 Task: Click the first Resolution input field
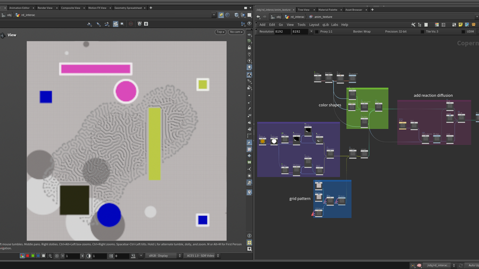(282, 32)
